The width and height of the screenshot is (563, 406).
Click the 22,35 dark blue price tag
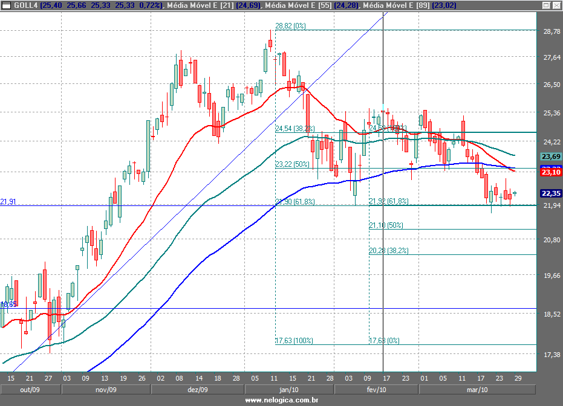click(x=551, y=193)
